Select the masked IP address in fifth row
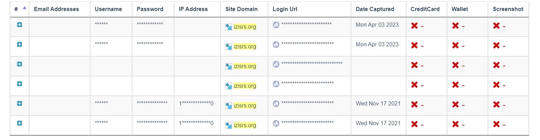The width and height of the screenshot is (540, 140). coord(196,104)
